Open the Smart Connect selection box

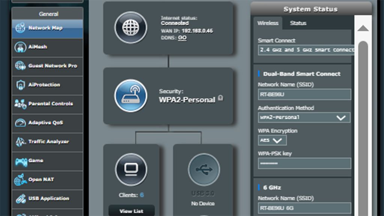pos(306,50)
